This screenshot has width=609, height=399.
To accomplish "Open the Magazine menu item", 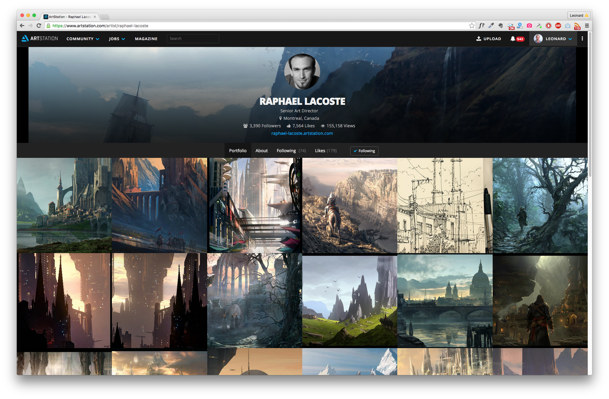I will point(146,39).
